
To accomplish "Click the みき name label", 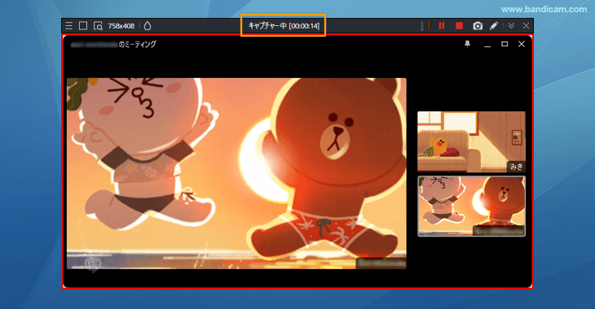I will pyautogui.click(x=516, y=167).
